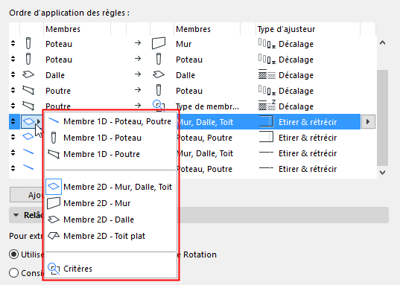
Task: Select Membre 2D - Mur, Dalle, Toit entry
Action: coord(110,187)
